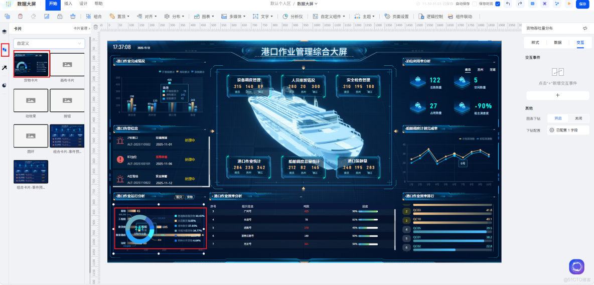Click the eraser icon in the toolbar
Image resolution: width=594 pixels, height=285 pixels.
(33, 16)
